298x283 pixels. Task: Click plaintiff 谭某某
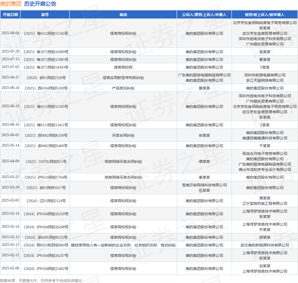point(204,162)
